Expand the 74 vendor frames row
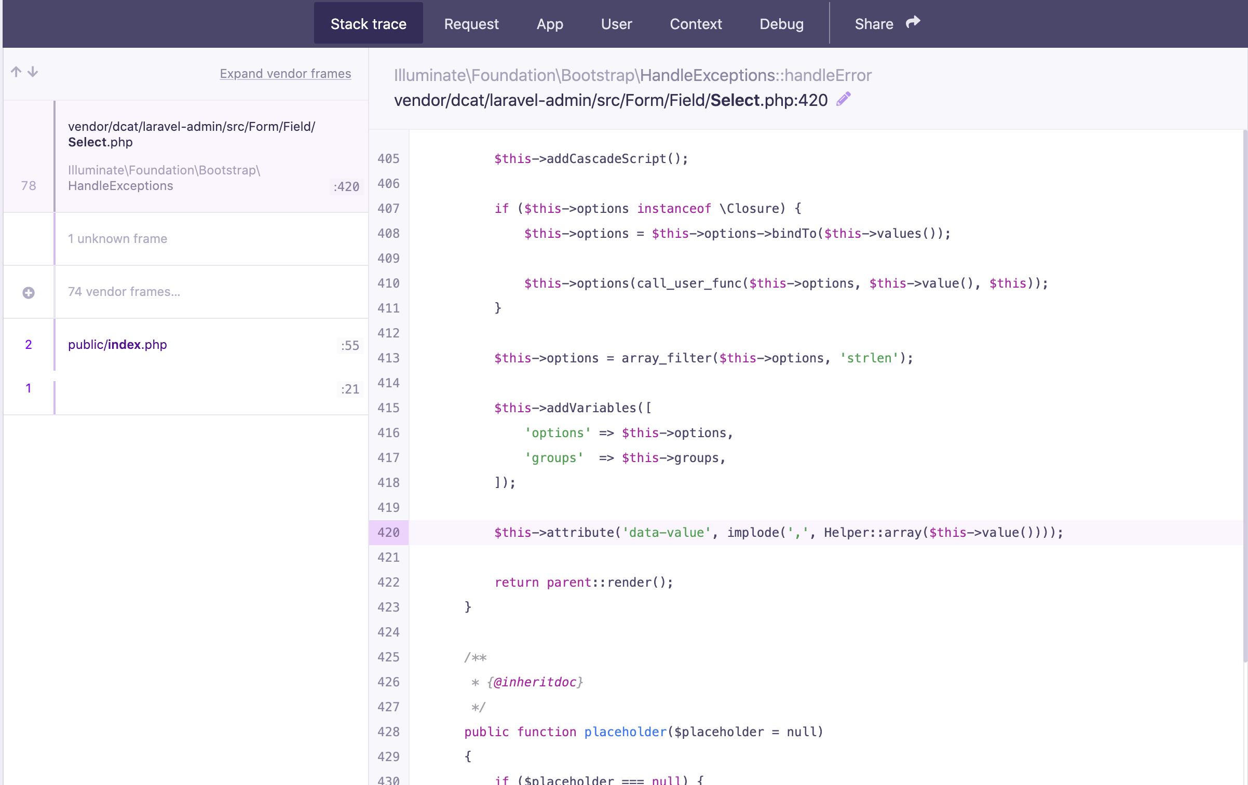 point(124,292)
